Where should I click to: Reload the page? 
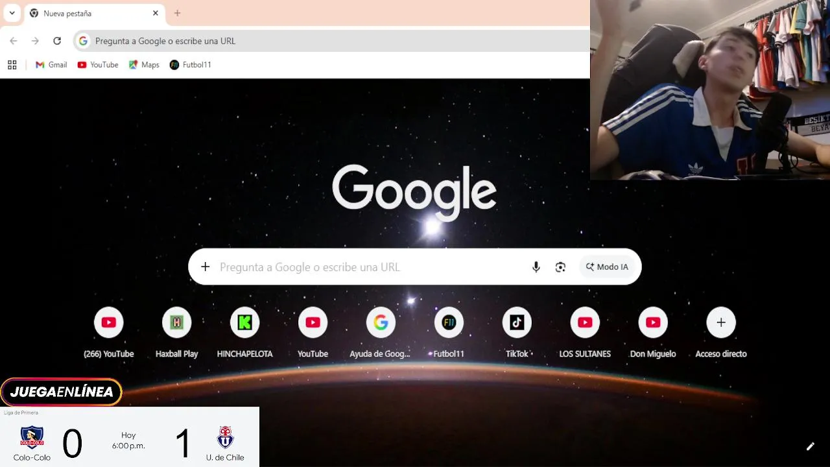57,41
